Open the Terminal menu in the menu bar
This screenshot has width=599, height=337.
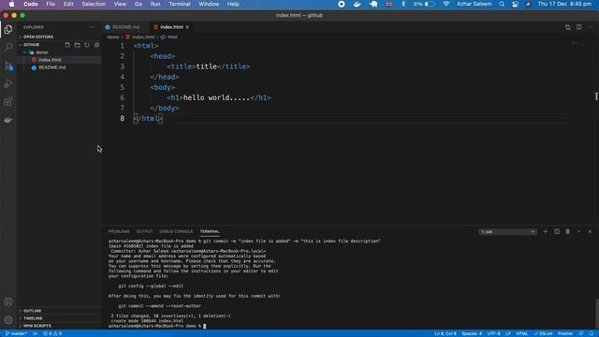180,4
